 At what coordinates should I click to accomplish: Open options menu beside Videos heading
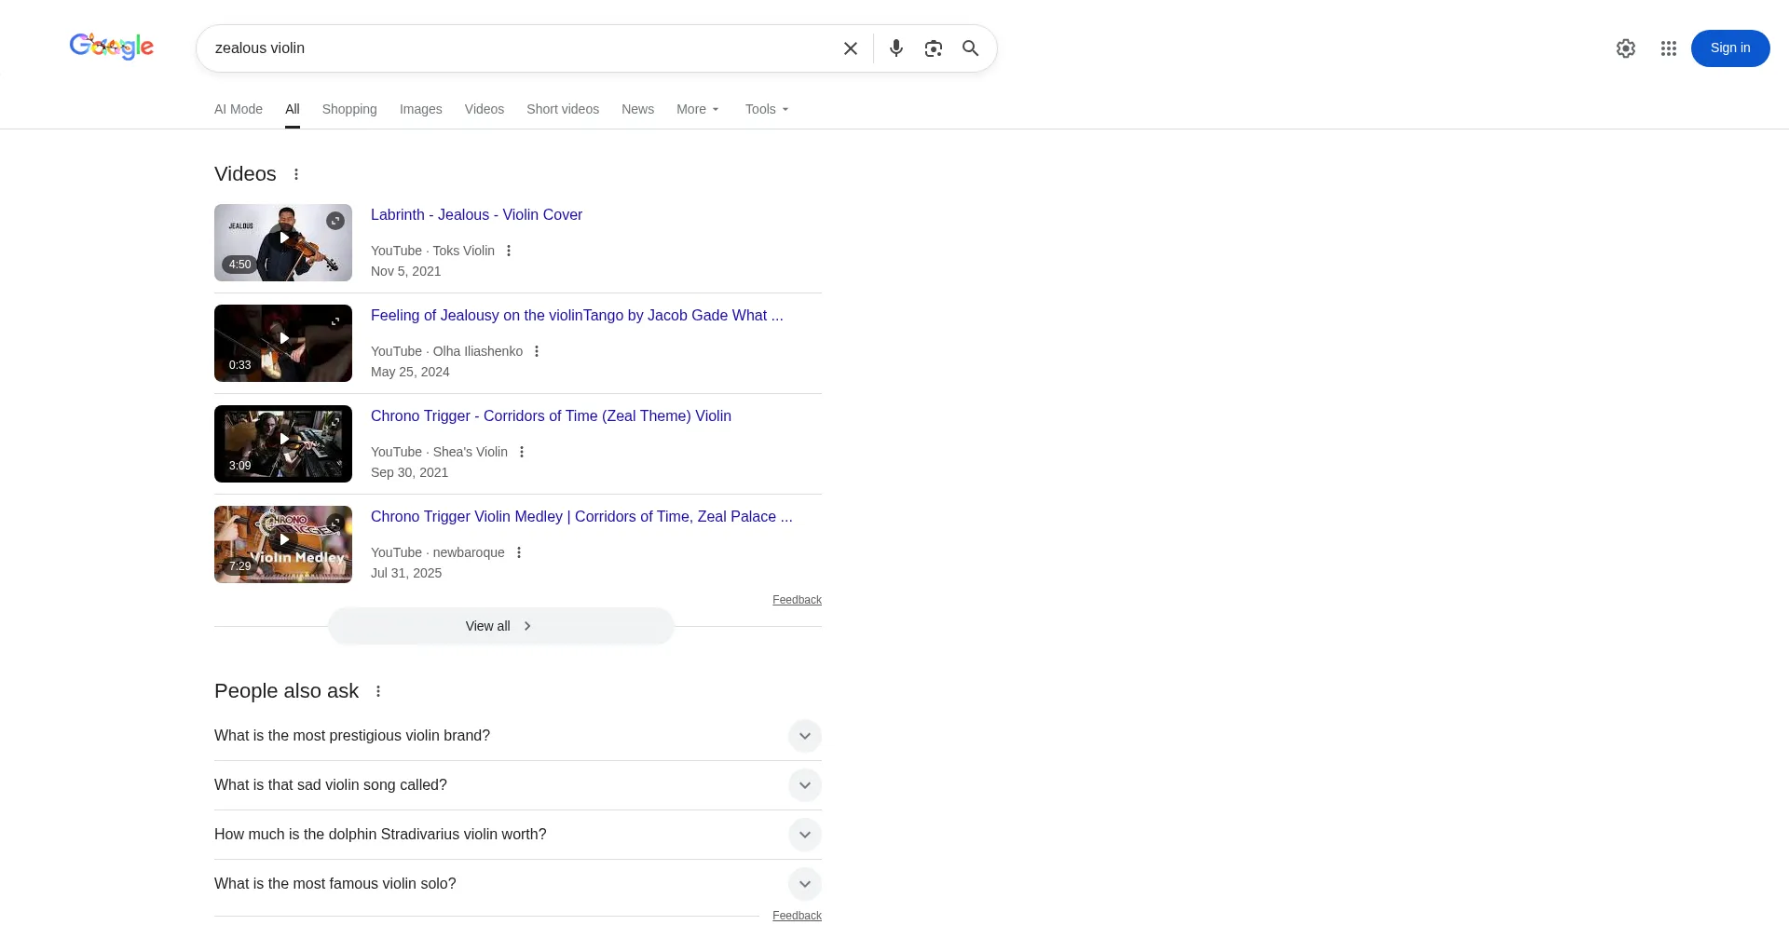(296, 174)
